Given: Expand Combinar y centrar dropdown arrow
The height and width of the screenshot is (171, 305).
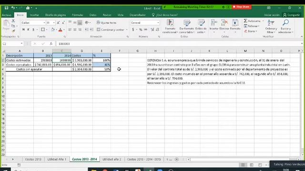Looking at the screenshot, I should click(127, 29).
